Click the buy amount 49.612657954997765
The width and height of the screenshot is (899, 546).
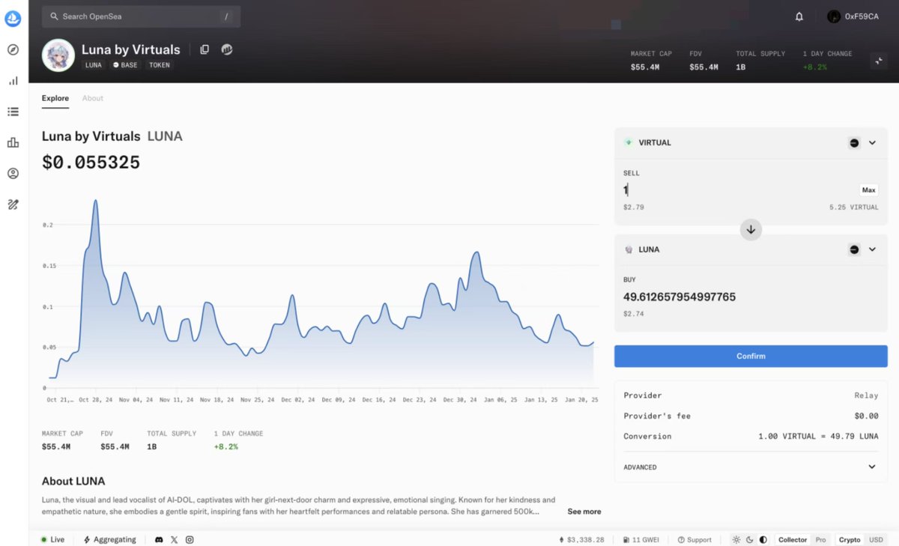coord(679,297)
